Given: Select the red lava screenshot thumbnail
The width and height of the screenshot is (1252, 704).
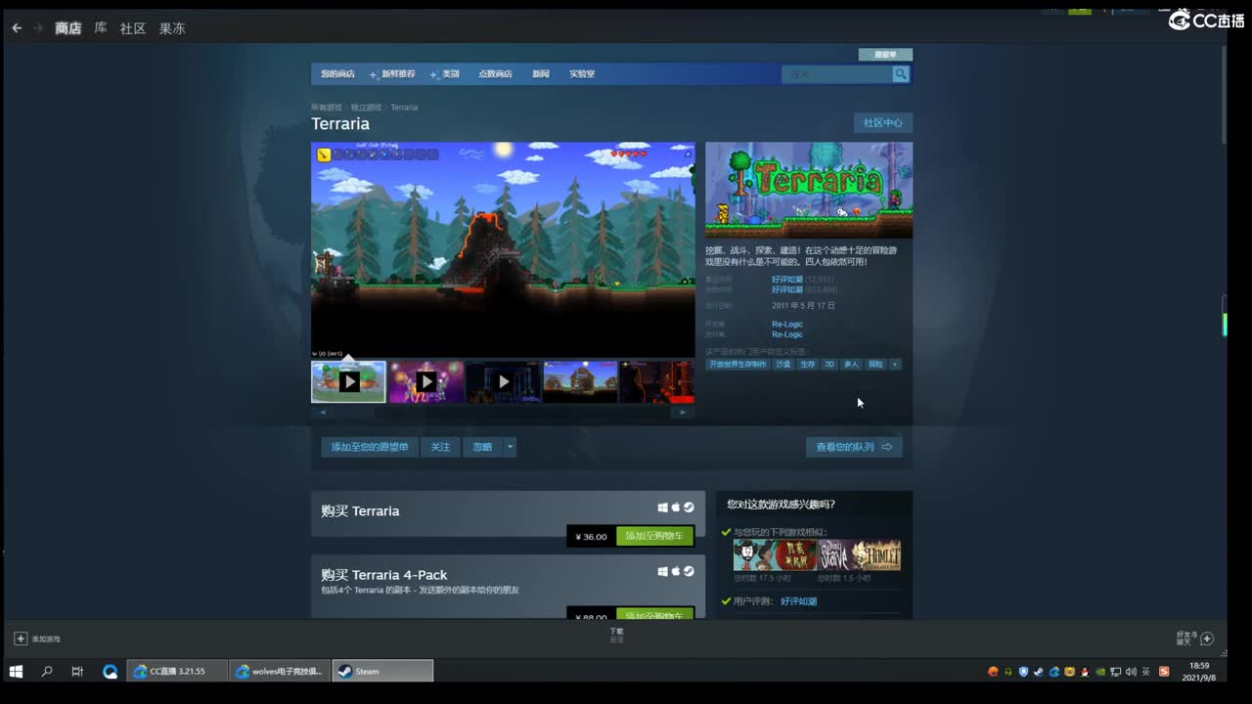Looking at the screenshot, I should (657, 381).
